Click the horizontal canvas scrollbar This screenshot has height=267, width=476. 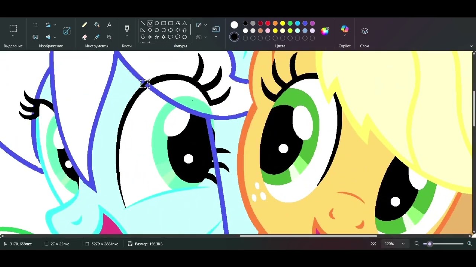[308, 236]
